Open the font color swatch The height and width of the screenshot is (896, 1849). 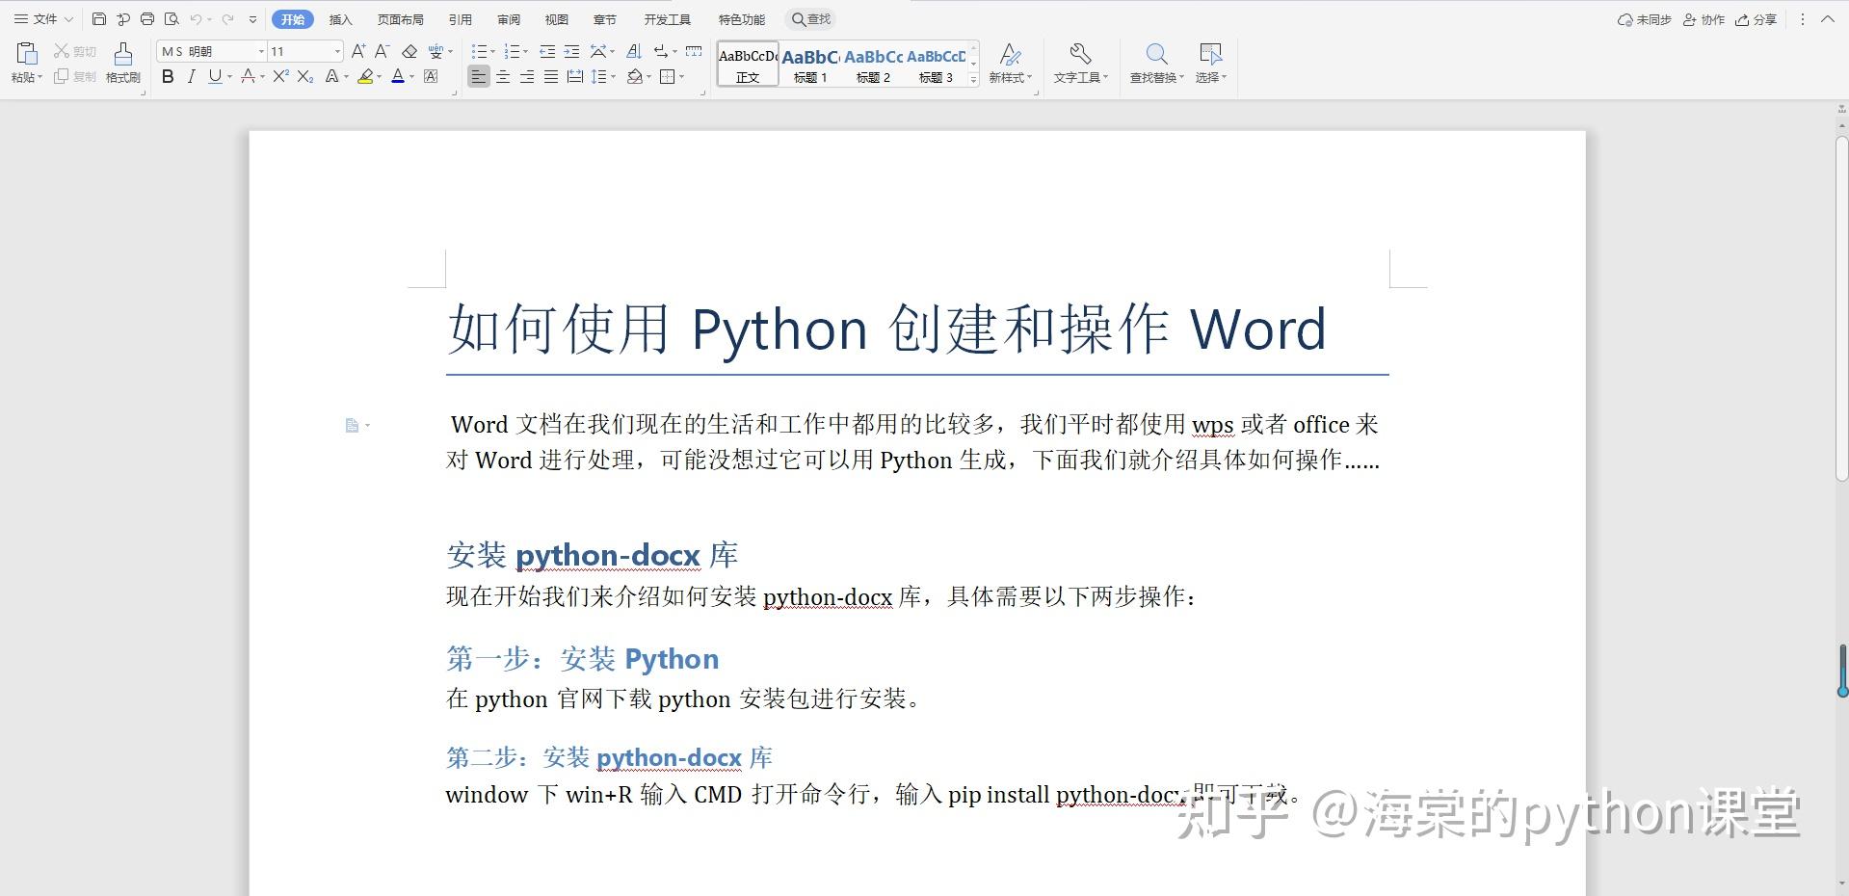[x=397, y=77]
